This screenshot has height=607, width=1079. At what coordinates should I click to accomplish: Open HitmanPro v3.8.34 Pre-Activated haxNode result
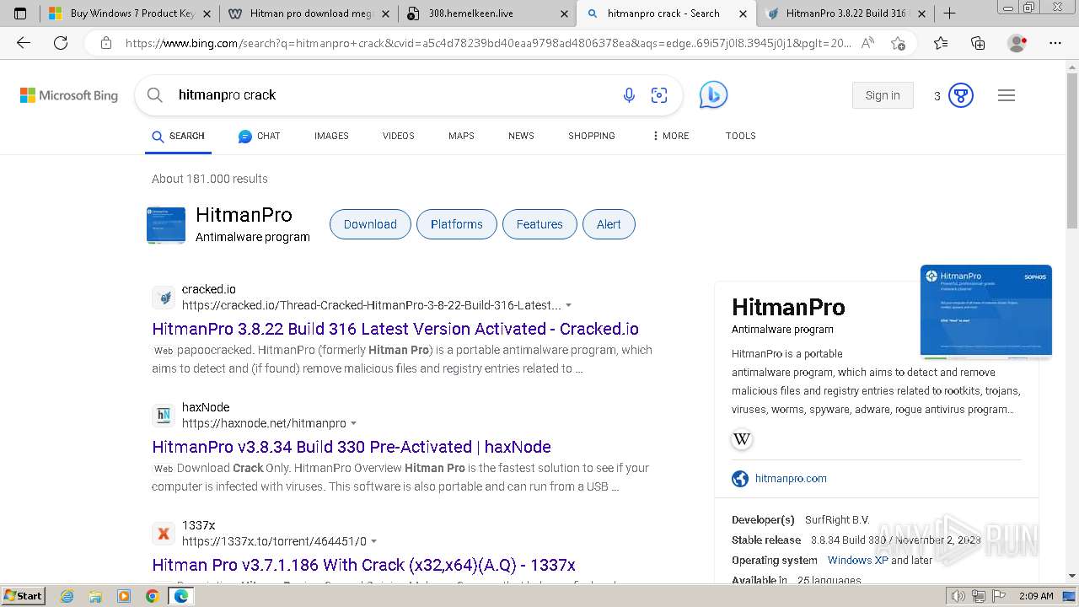[352, 447]
